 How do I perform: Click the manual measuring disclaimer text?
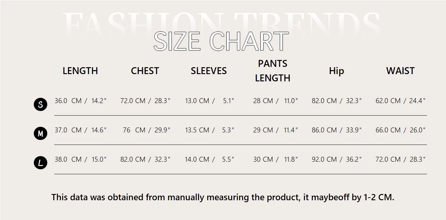point(223,197)
